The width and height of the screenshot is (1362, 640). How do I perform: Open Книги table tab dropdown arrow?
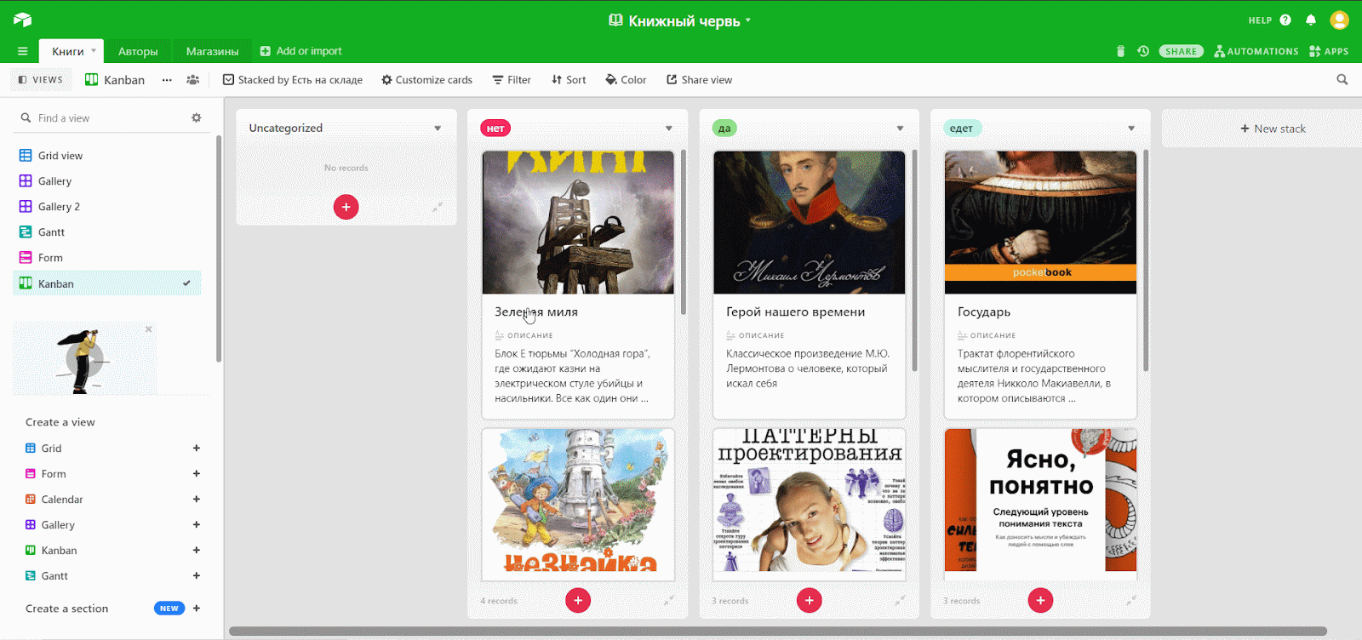pyautogui.click(x=94, y=51)
